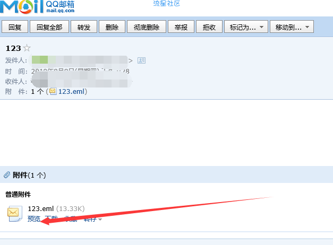Preview the attachment via 预览 link
Screen dimensions: 333x245
coord(34,218)
